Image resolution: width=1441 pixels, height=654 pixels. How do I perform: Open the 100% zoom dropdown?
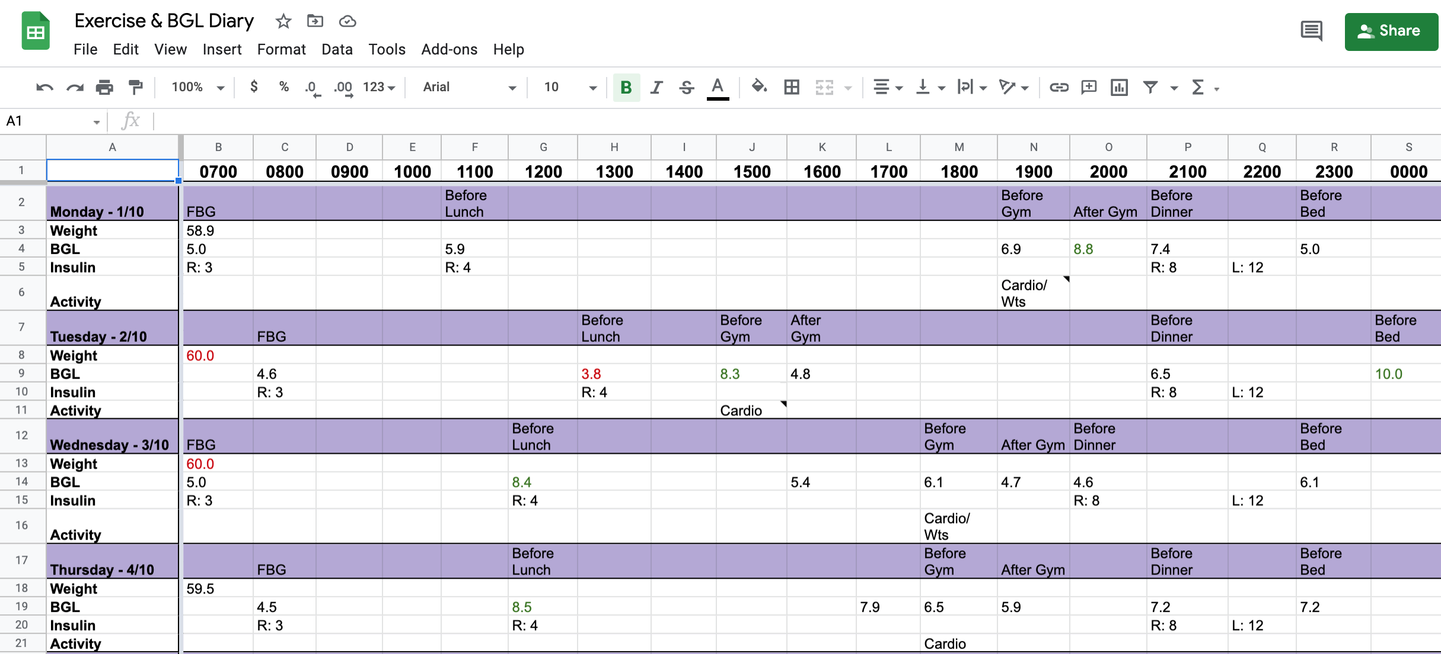click(197, 88)
